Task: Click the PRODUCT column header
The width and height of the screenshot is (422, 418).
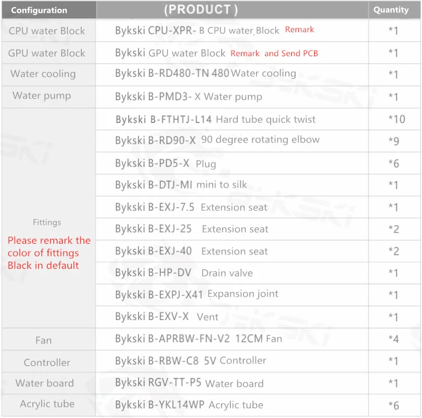Action: pos(201,9)
